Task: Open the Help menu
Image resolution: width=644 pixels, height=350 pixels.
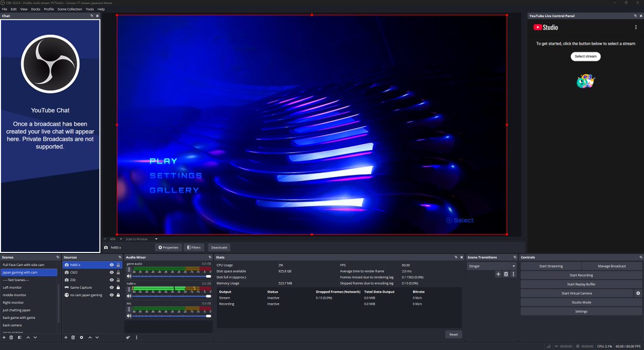Action: click(101, 9)
